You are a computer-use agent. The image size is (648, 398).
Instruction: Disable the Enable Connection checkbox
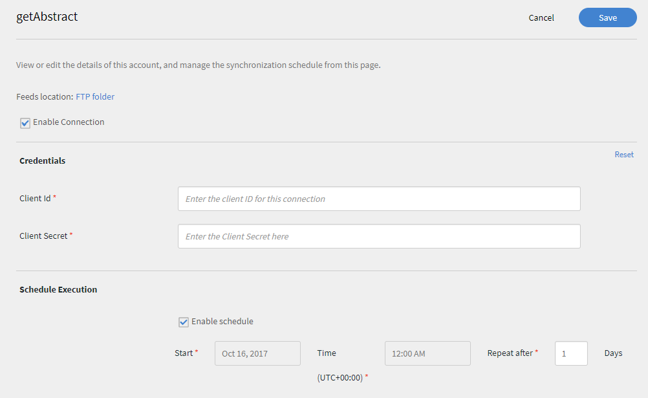coord(25,122)
